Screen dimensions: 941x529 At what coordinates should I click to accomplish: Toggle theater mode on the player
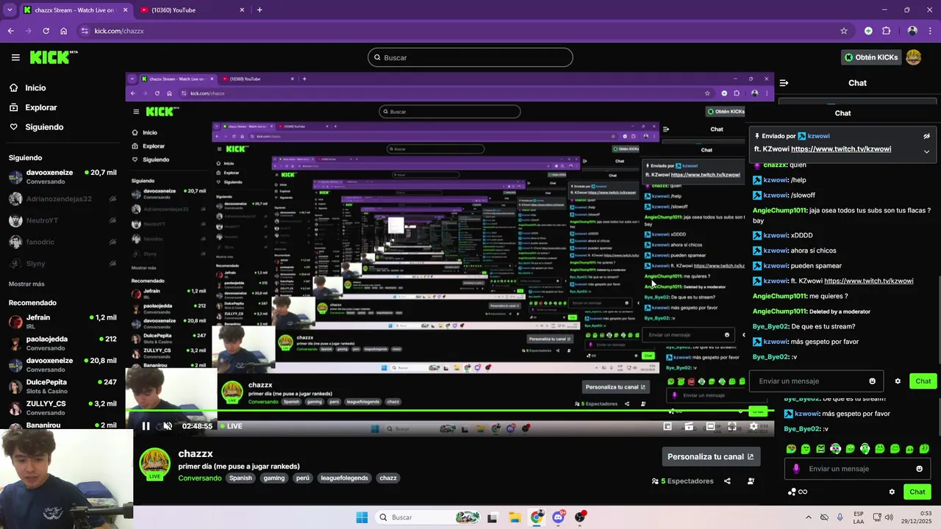click(710, 426)
